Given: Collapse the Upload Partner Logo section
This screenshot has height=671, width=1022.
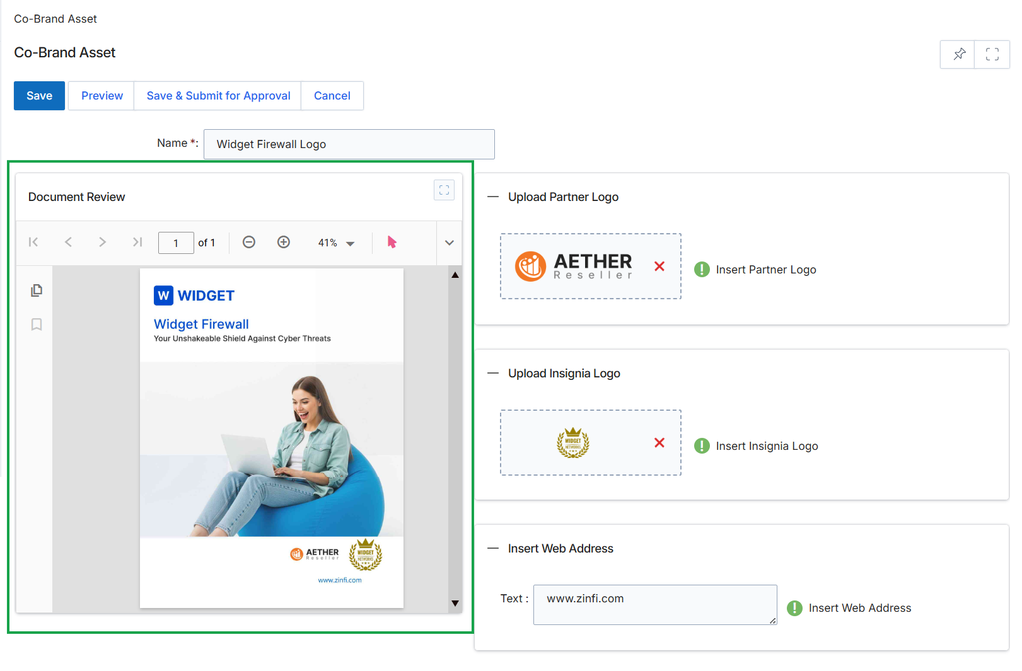Looking at the screenshot, I should point(493,197).
